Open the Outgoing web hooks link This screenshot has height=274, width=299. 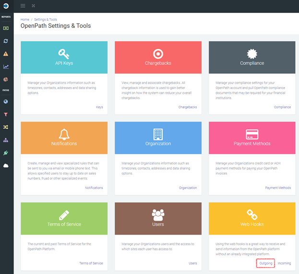coord(265,263)
